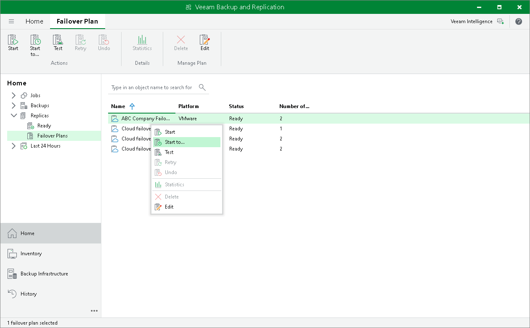530x328 pixels.
Task: Click the Test ribbon icon
Action: pos(58,43)
